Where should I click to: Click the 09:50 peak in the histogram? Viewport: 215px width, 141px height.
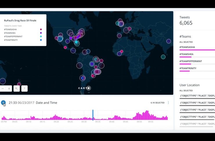(x=138, y=116)
